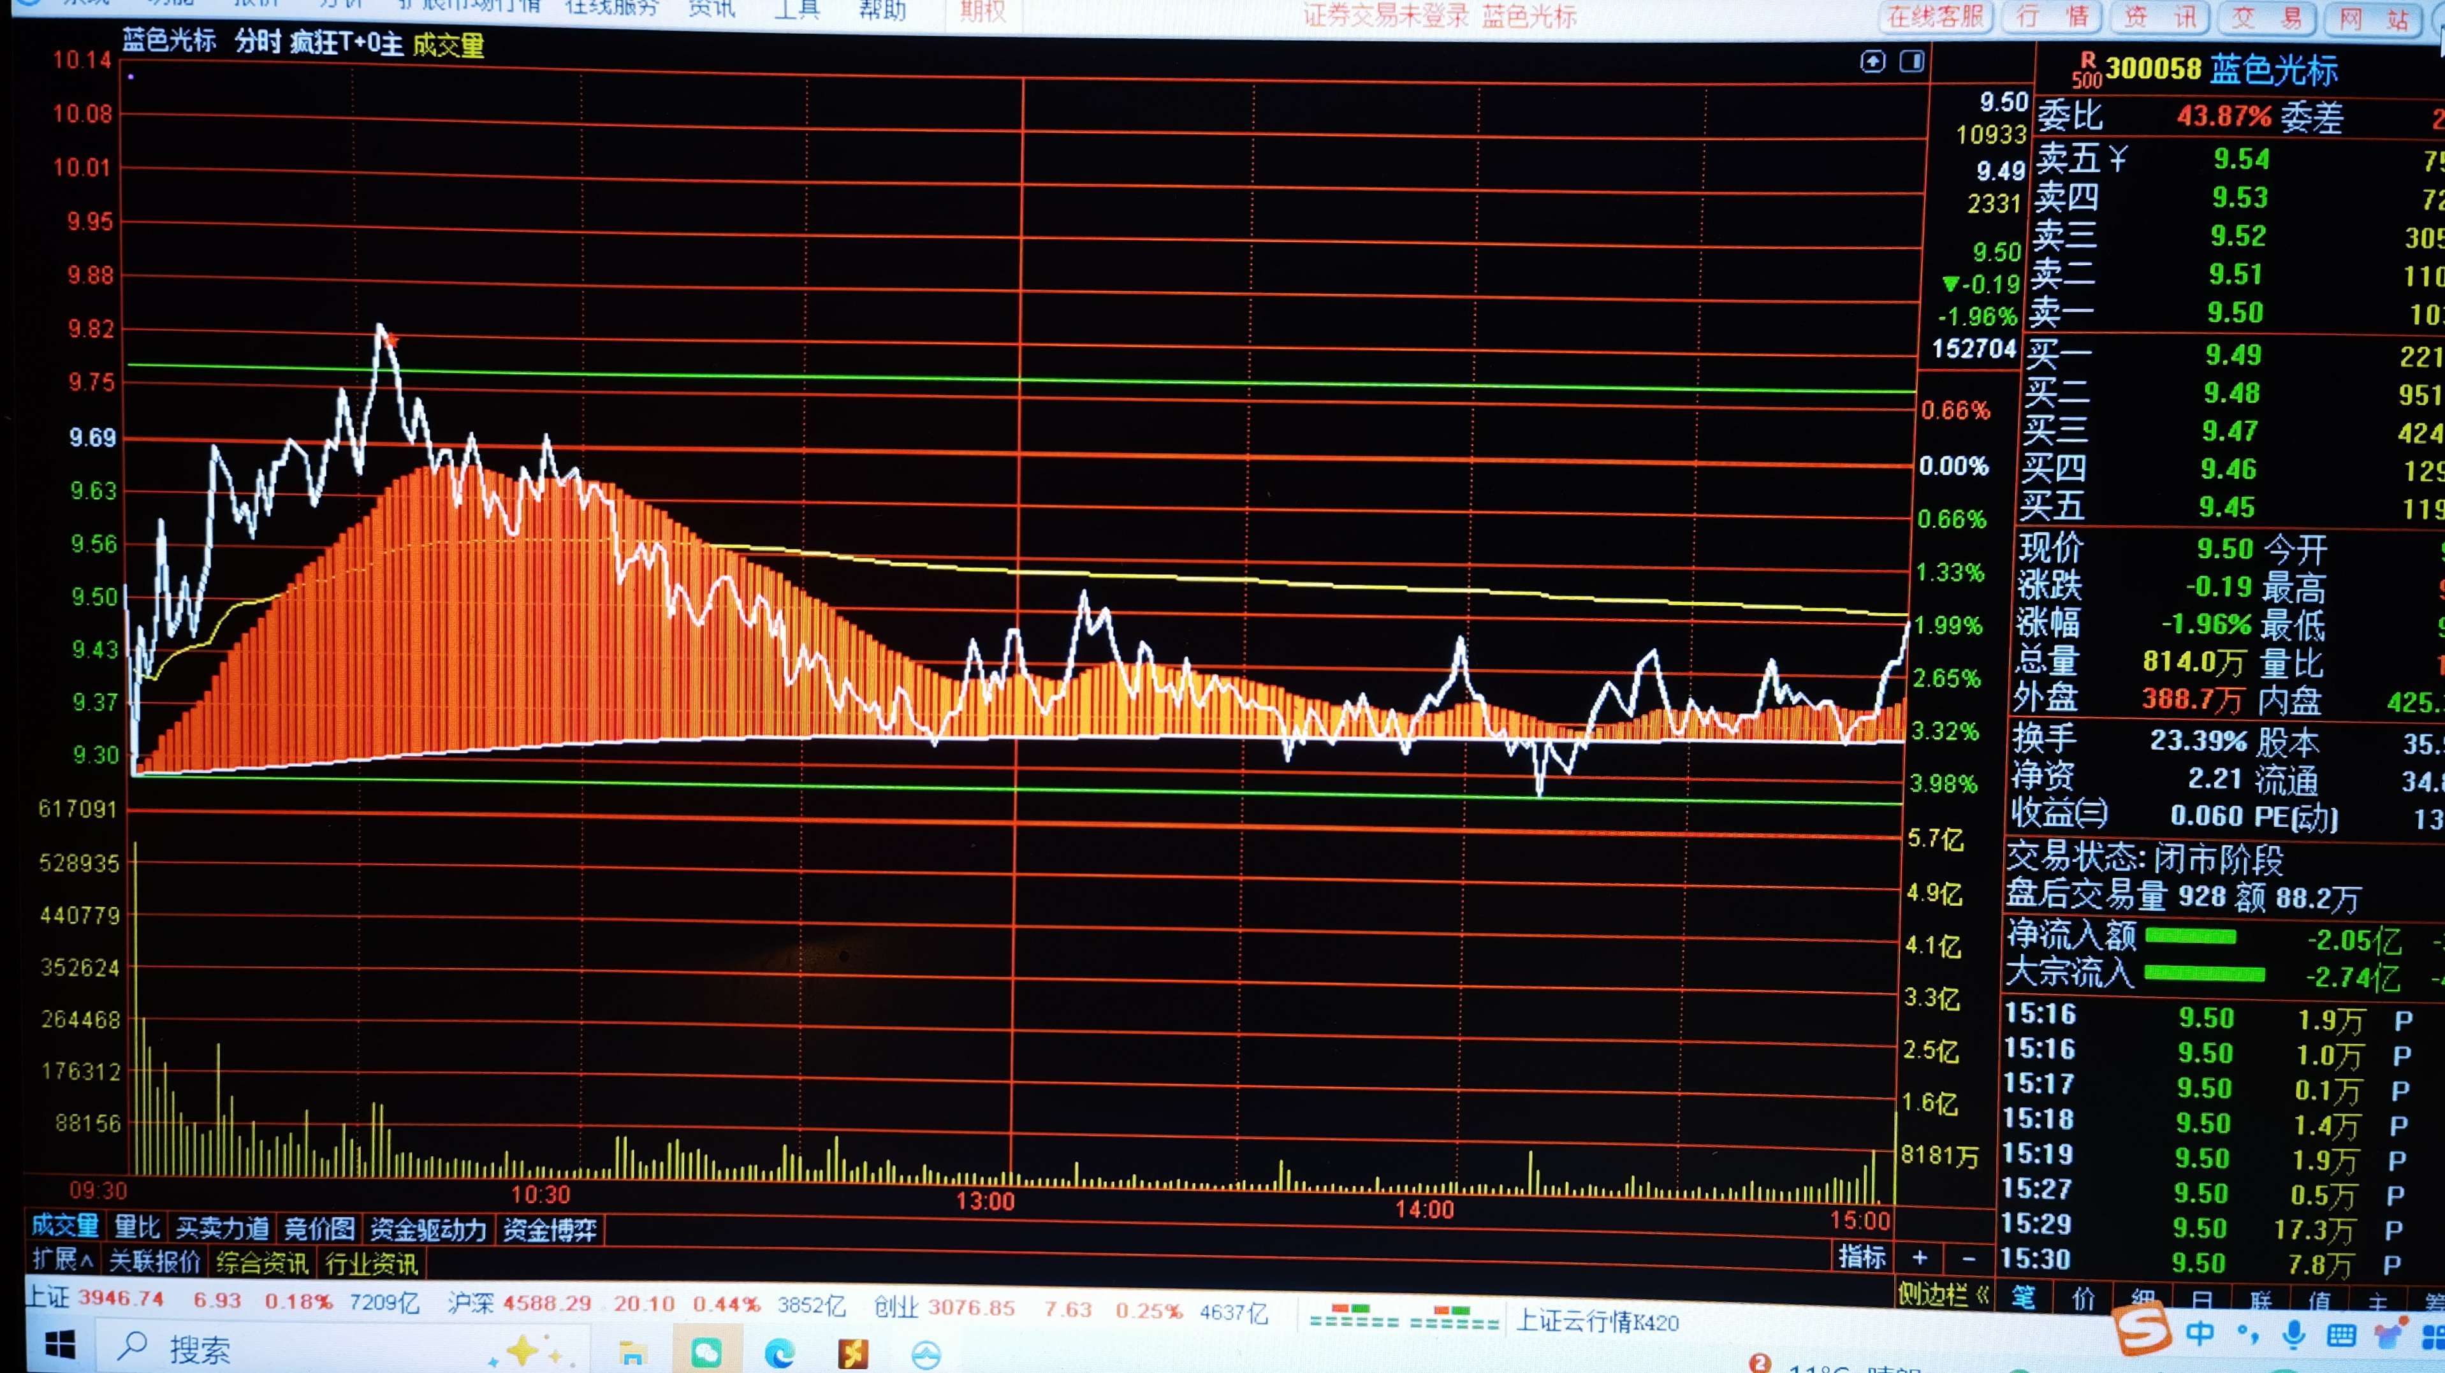Click the 在线客服 button

tap(1936, 17)
